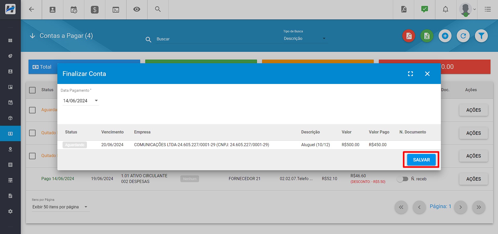Open the server storage sidebar icon
The width and height of the screenshot is (498, 234).
(10, 180)
